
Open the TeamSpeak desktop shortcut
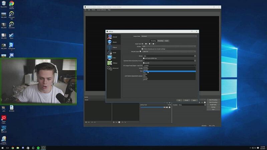pos(12,46)
